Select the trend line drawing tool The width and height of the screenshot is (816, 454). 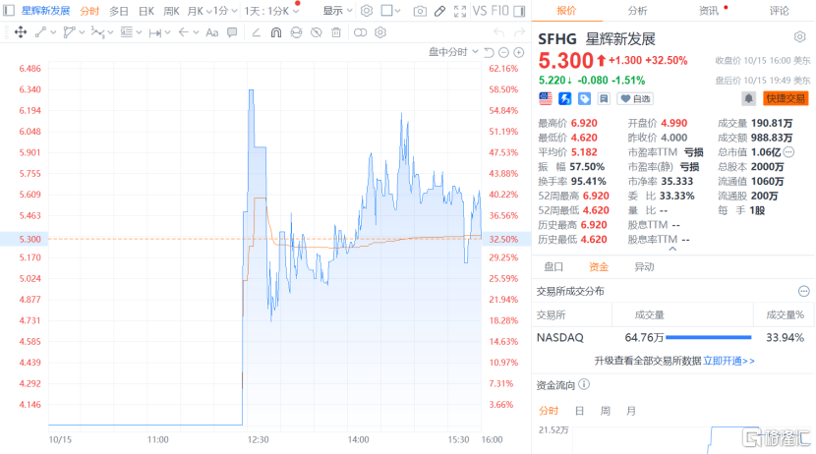(40, 32)
